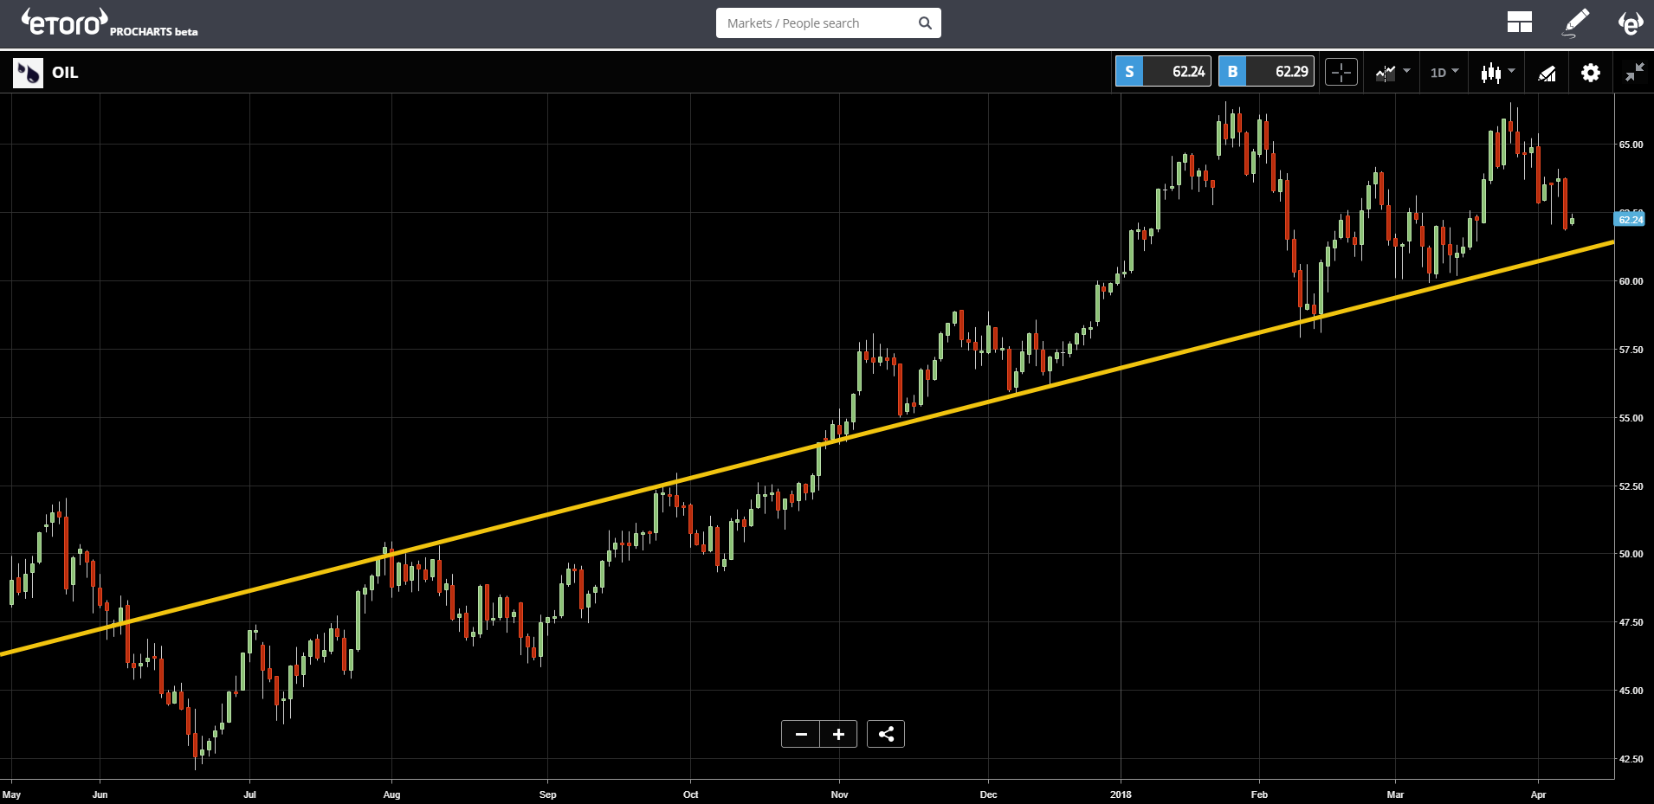Open the eToro bull logo menu
This screenshot has width=1654, height=804.
1631,23
